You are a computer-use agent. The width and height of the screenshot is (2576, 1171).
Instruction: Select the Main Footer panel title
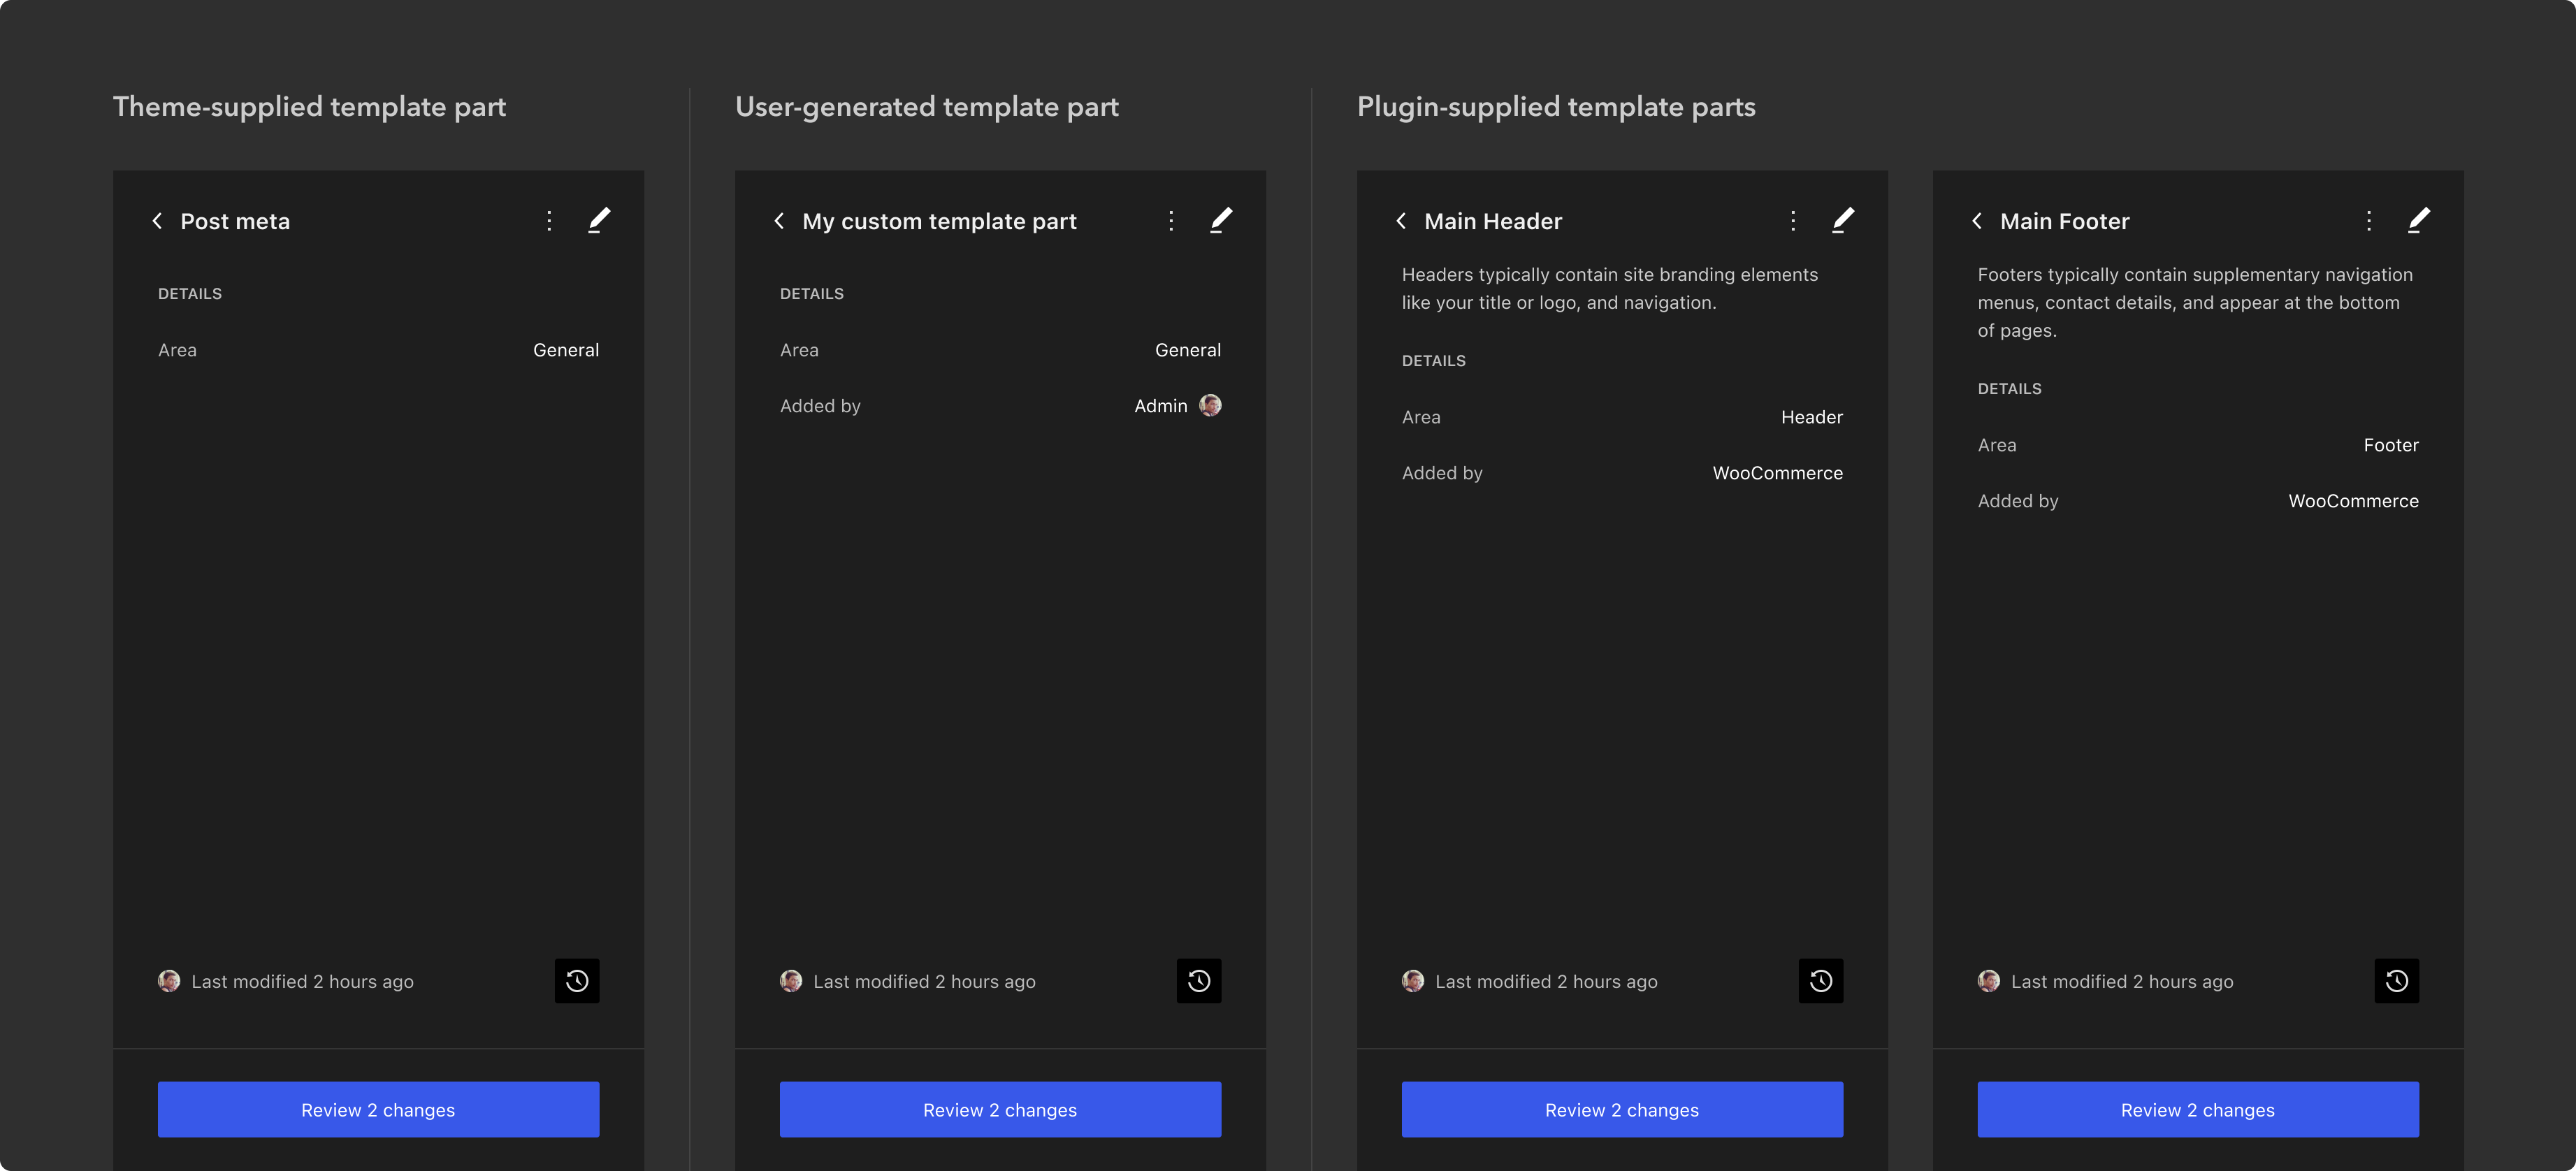click(x=2065, y=221)
